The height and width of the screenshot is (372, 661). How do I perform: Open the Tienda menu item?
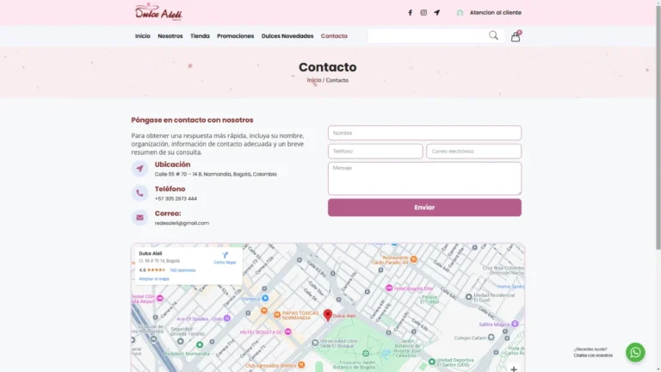click(x=200, y=36)
